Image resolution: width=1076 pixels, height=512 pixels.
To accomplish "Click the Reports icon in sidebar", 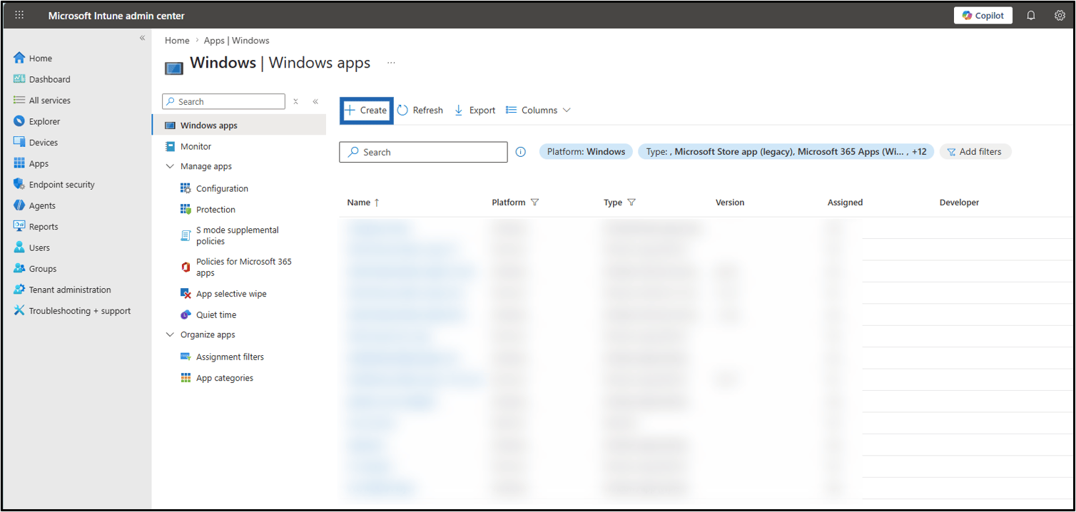I will 19,226.
